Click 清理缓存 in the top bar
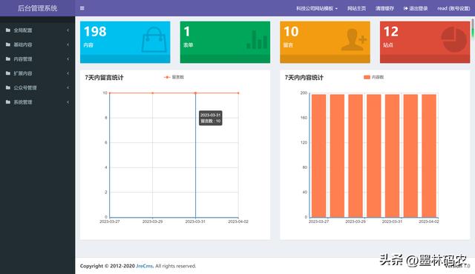Image resolution: width=475 pixels, height=274 pixels. pyautogui.click(x=384, y=8)
